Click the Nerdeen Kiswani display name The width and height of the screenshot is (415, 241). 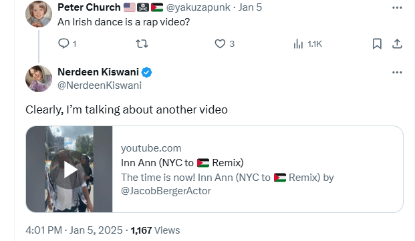[x=98, y=72]
